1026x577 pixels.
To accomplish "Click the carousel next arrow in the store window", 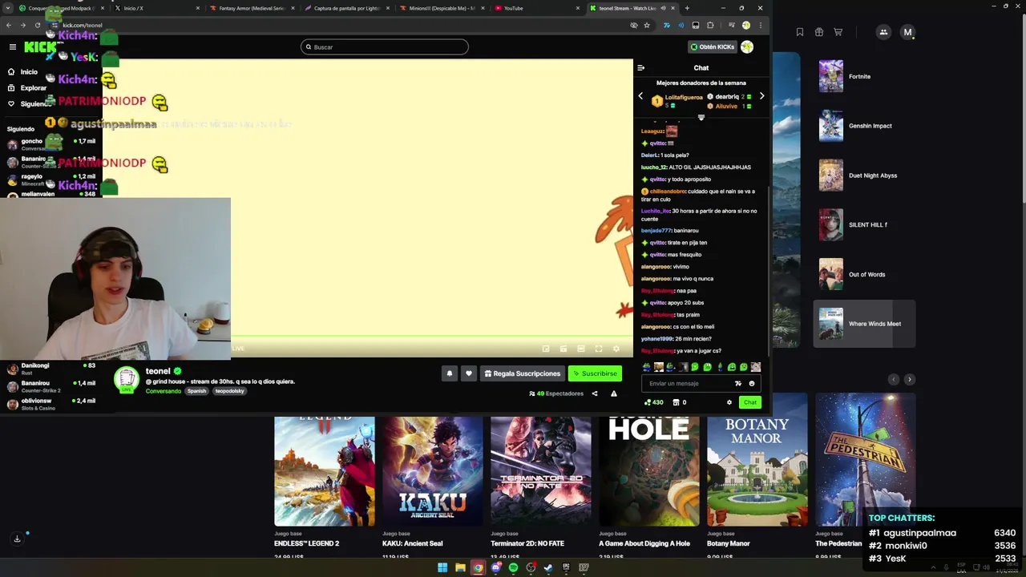I will tap(910, 379).
